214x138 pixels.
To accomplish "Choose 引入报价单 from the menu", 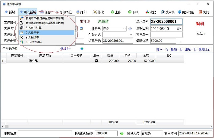I will 47,37.
